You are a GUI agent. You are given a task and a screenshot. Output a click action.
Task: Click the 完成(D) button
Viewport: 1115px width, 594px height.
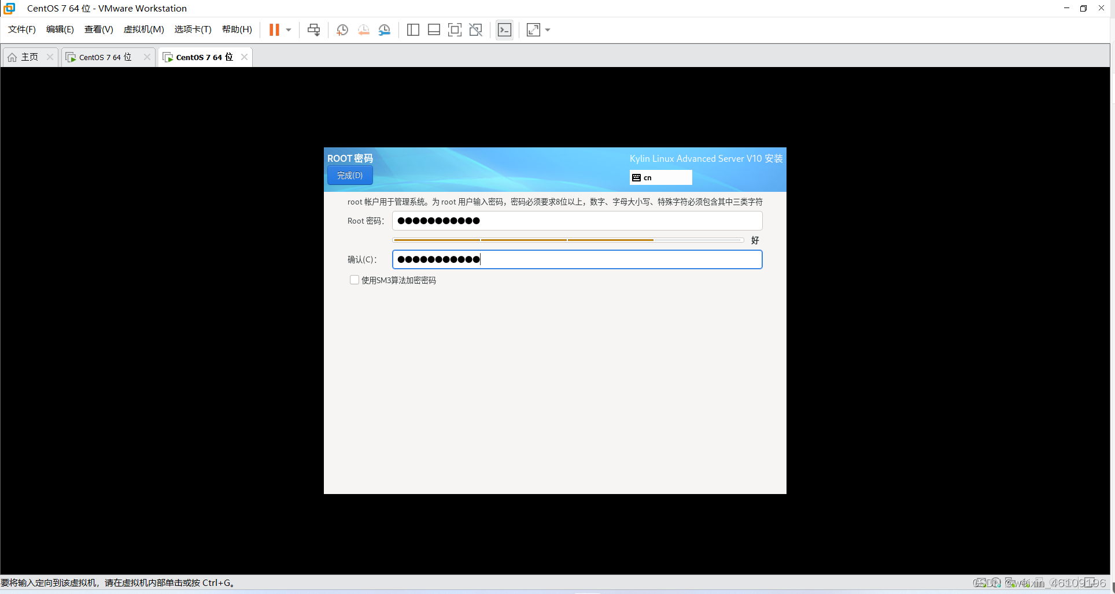tap(350, 175)
